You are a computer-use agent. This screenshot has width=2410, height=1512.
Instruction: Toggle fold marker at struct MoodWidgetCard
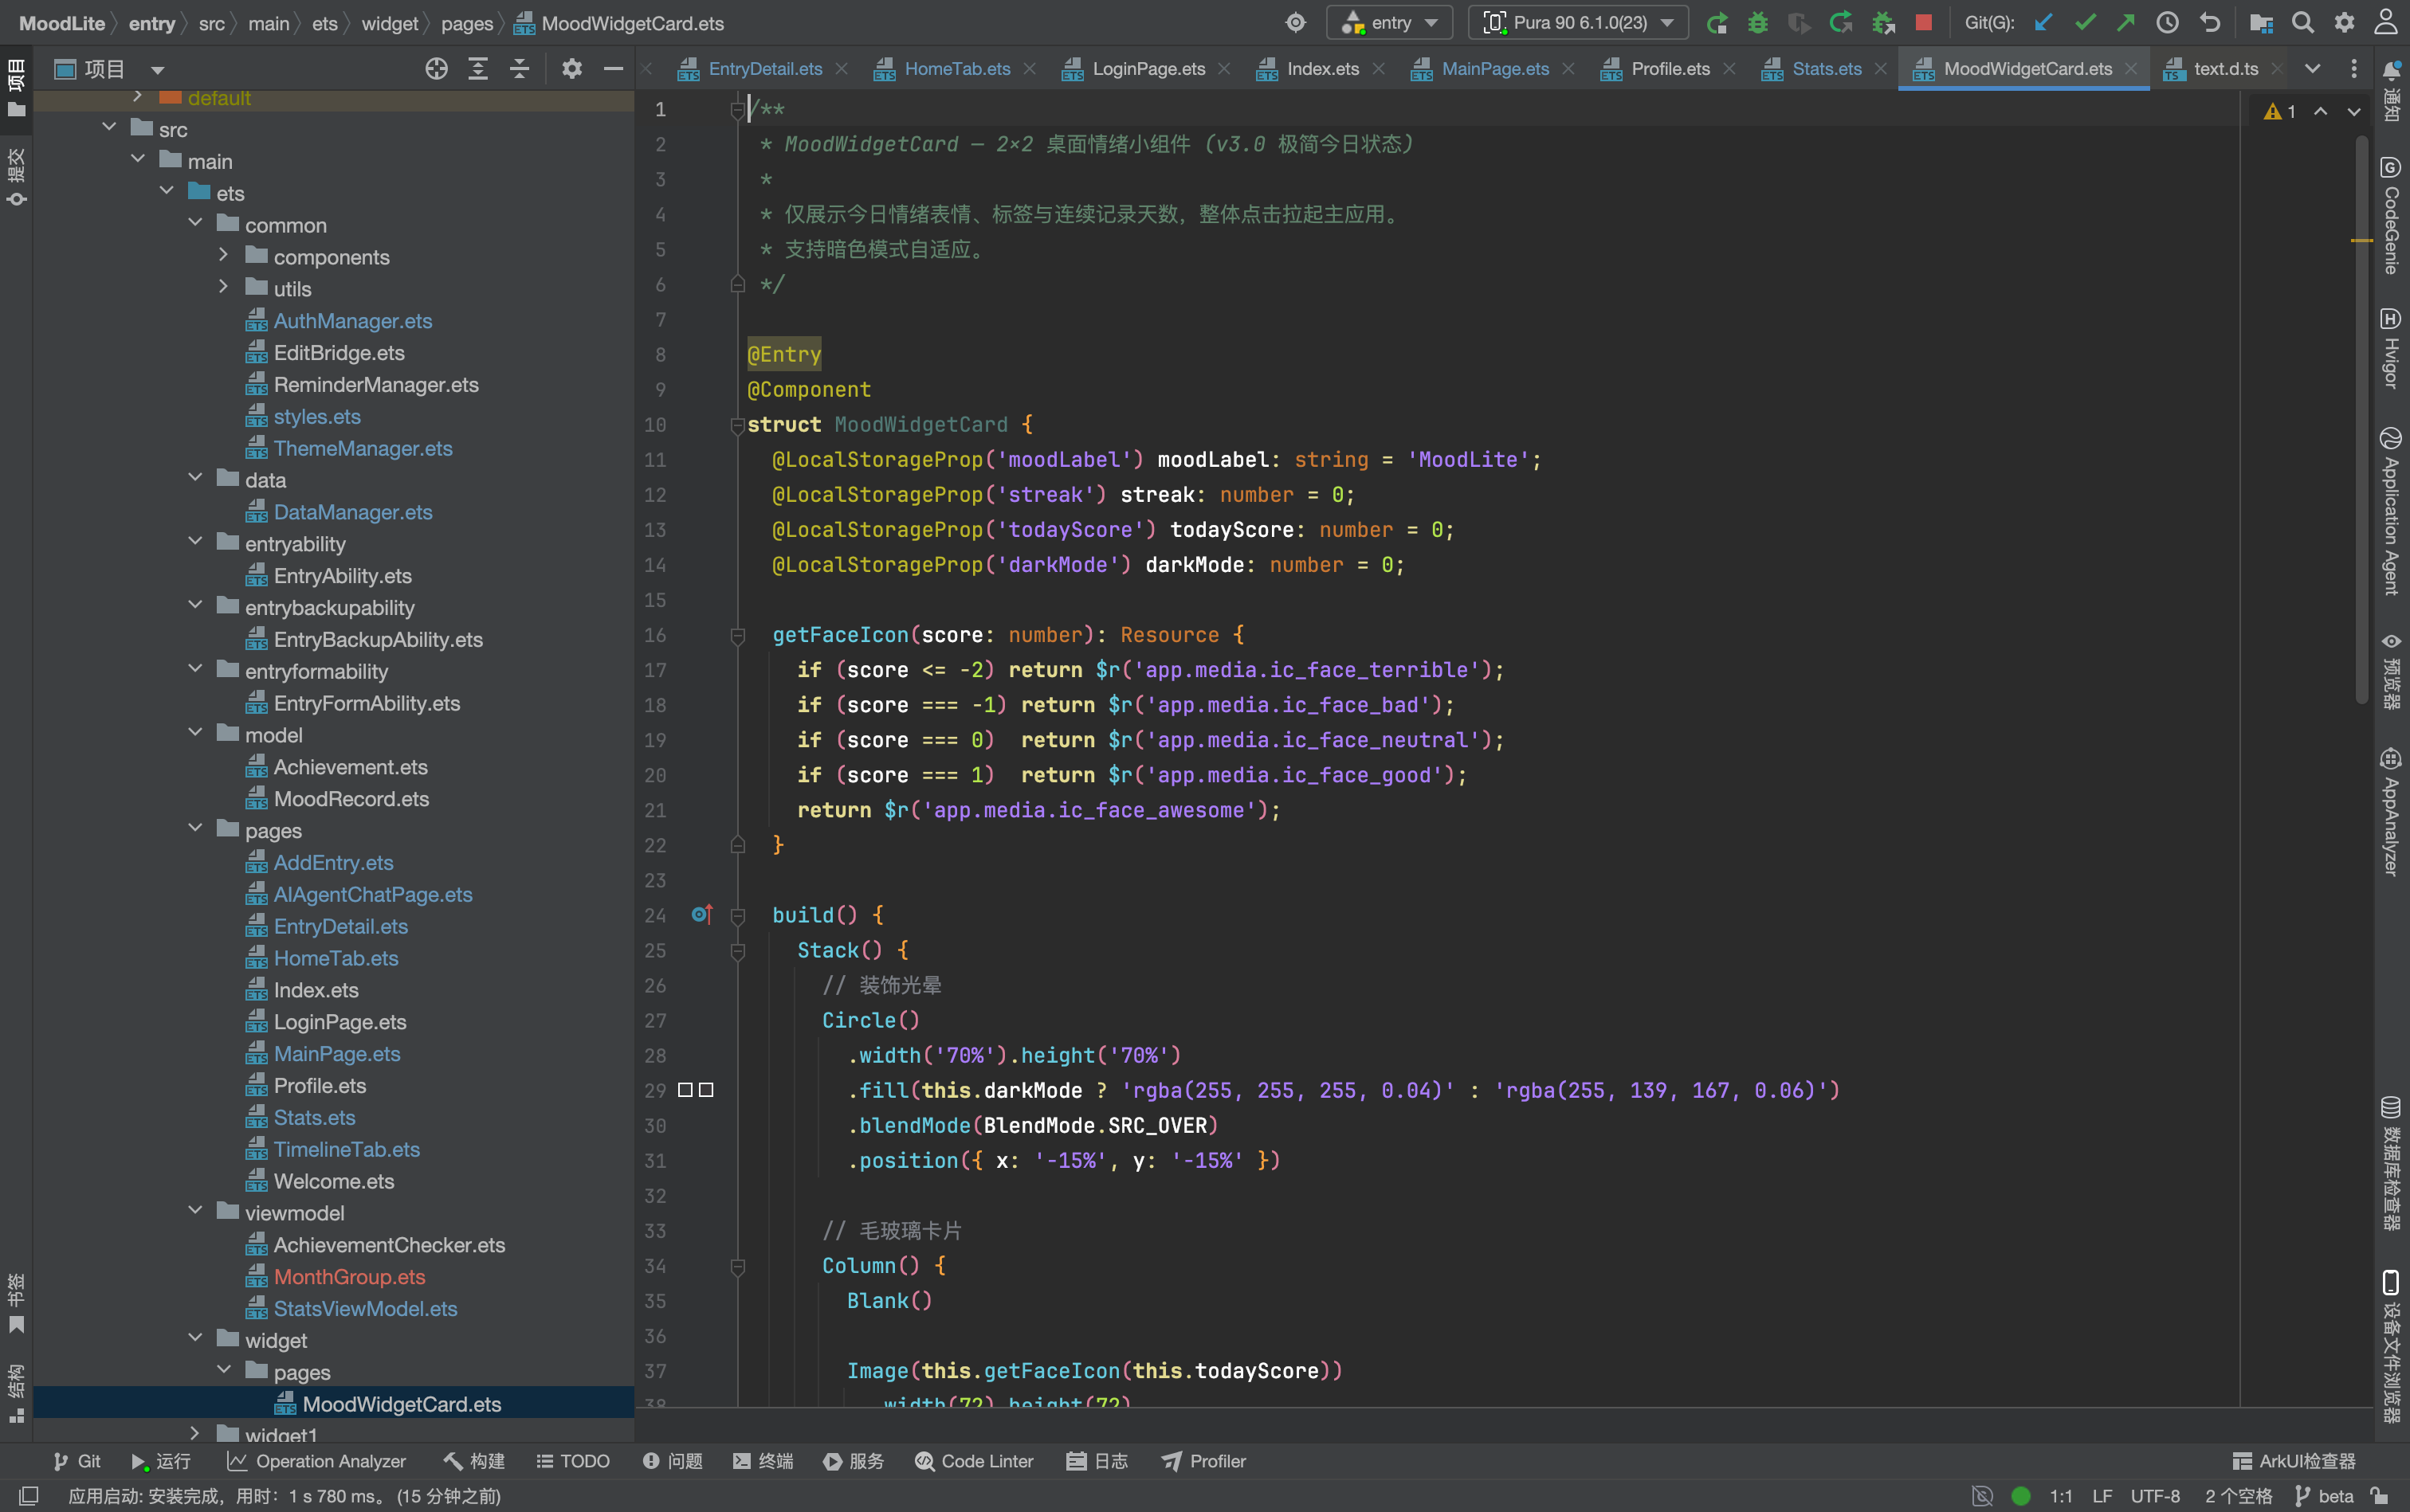[737, 425]
